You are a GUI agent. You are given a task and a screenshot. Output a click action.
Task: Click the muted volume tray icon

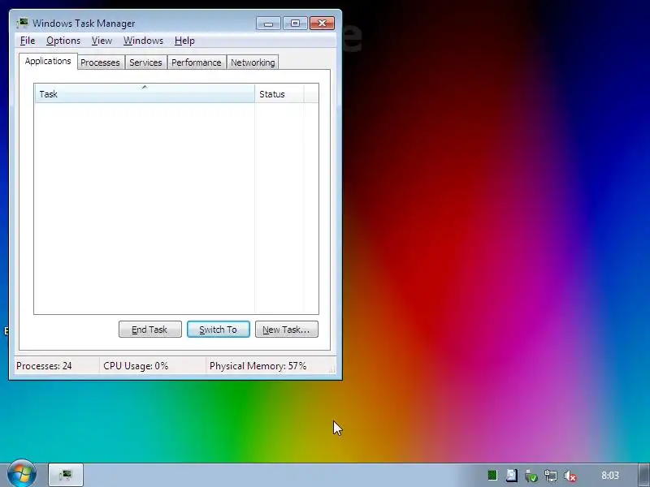click(570, 476)
